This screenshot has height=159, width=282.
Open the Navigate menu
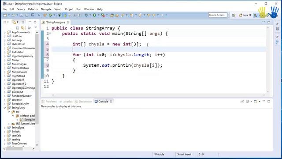pyautogui.click(x=46, y=9)
